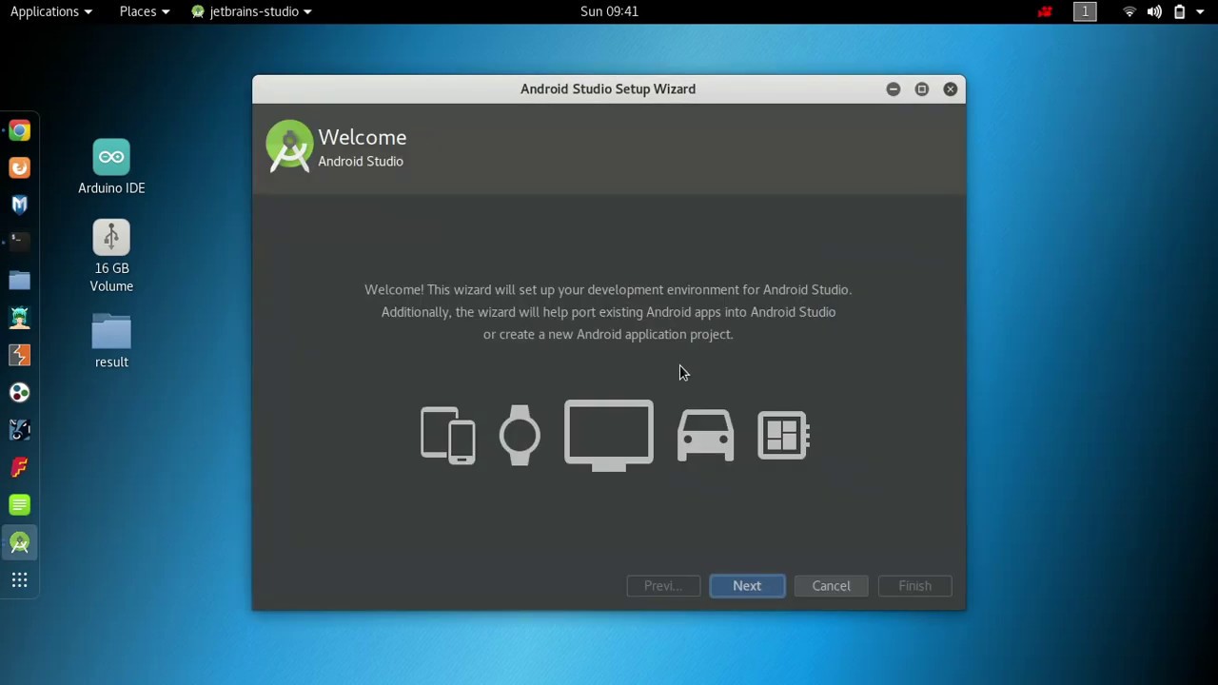
Task: Minimize the Setup Wizard window
Action: (893, 88)
